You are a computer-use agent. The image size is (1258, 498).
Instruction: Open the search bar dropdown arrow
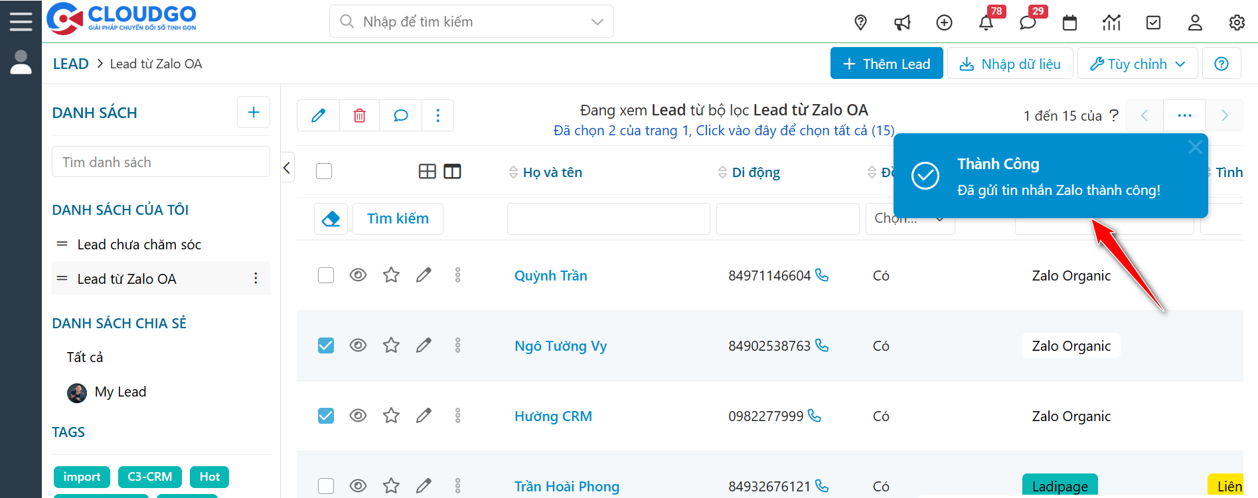click(x=597, y=22)
